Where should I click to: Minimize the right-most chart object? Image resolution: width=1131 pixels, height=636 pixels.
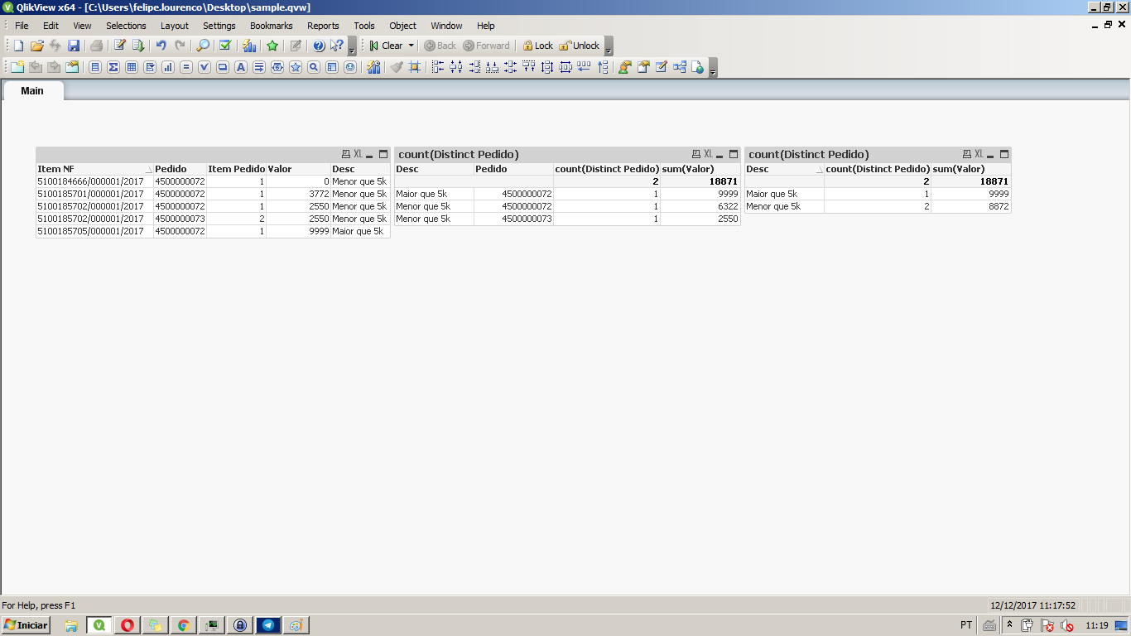(x=991, y=155)
